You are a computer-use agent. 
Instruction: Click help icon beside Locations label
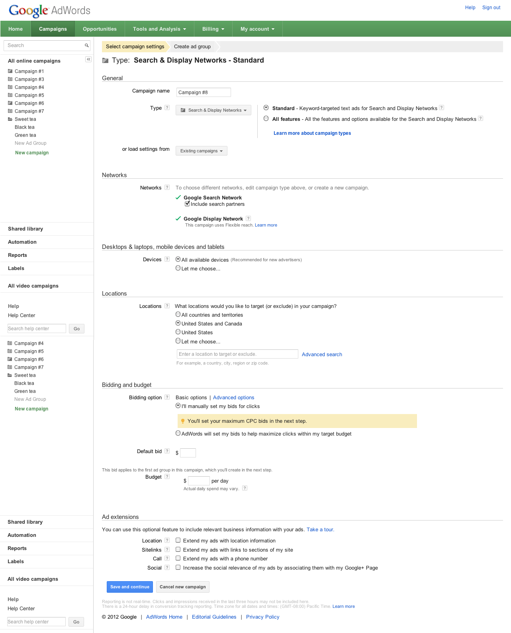167,306
